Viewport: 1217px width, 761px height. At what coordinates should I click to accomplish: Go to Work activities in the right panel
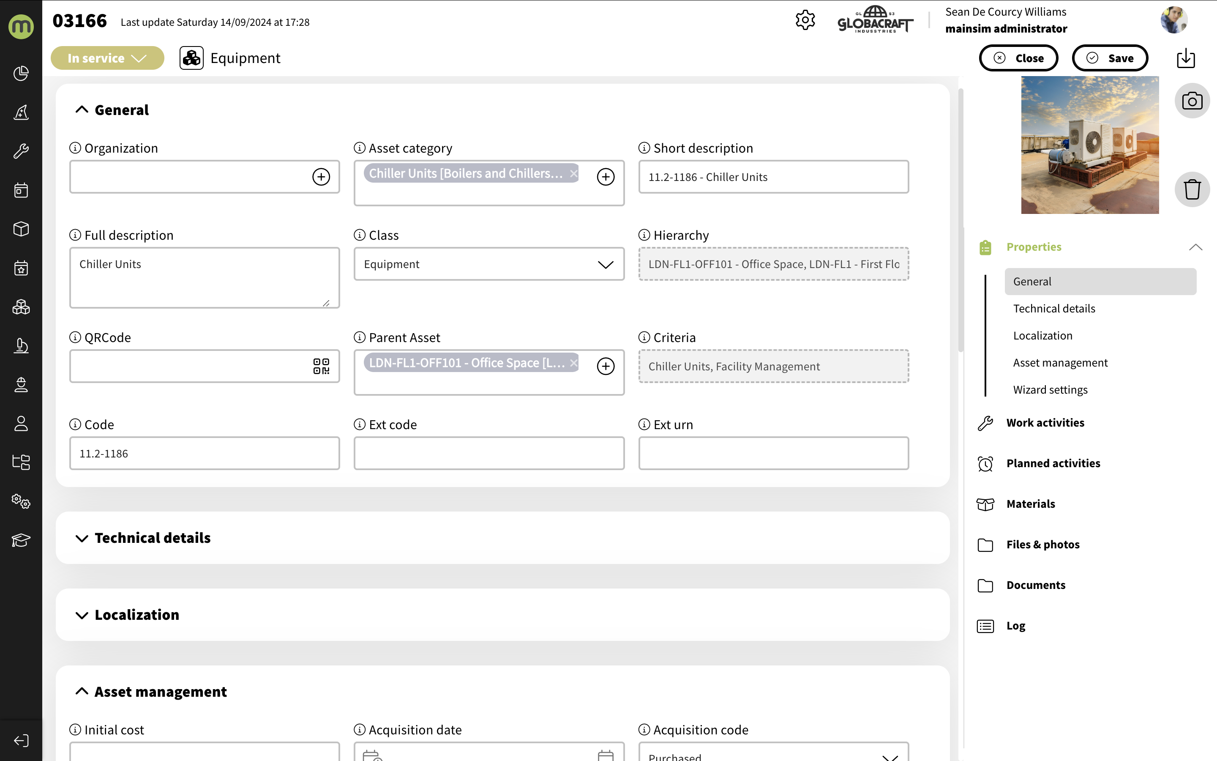(1045, 423)
